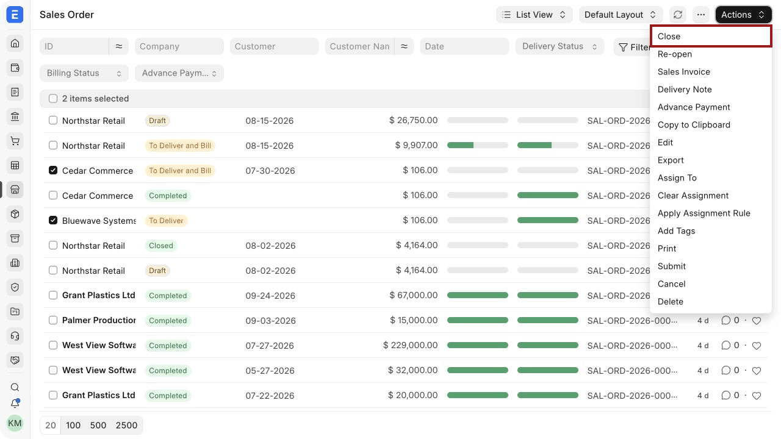Uncheck the Bluewave Systems order checkbox

click(x=53, y=220)
